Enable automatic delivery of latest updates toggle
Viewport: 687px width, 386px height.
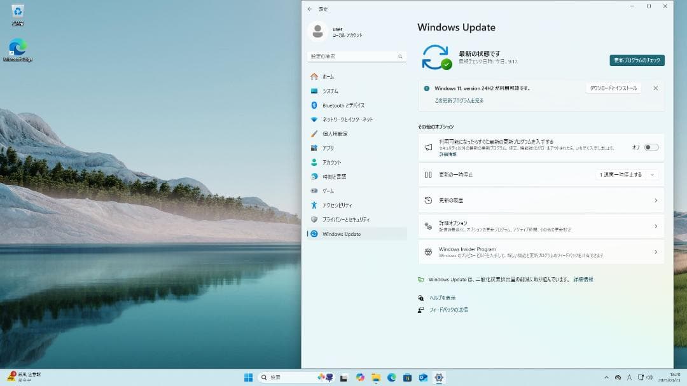(651, 147)
